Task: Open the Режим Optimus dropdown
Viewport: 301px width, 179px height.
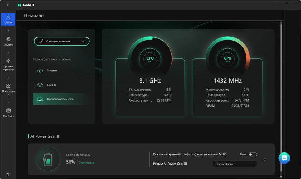Action: 235,164
